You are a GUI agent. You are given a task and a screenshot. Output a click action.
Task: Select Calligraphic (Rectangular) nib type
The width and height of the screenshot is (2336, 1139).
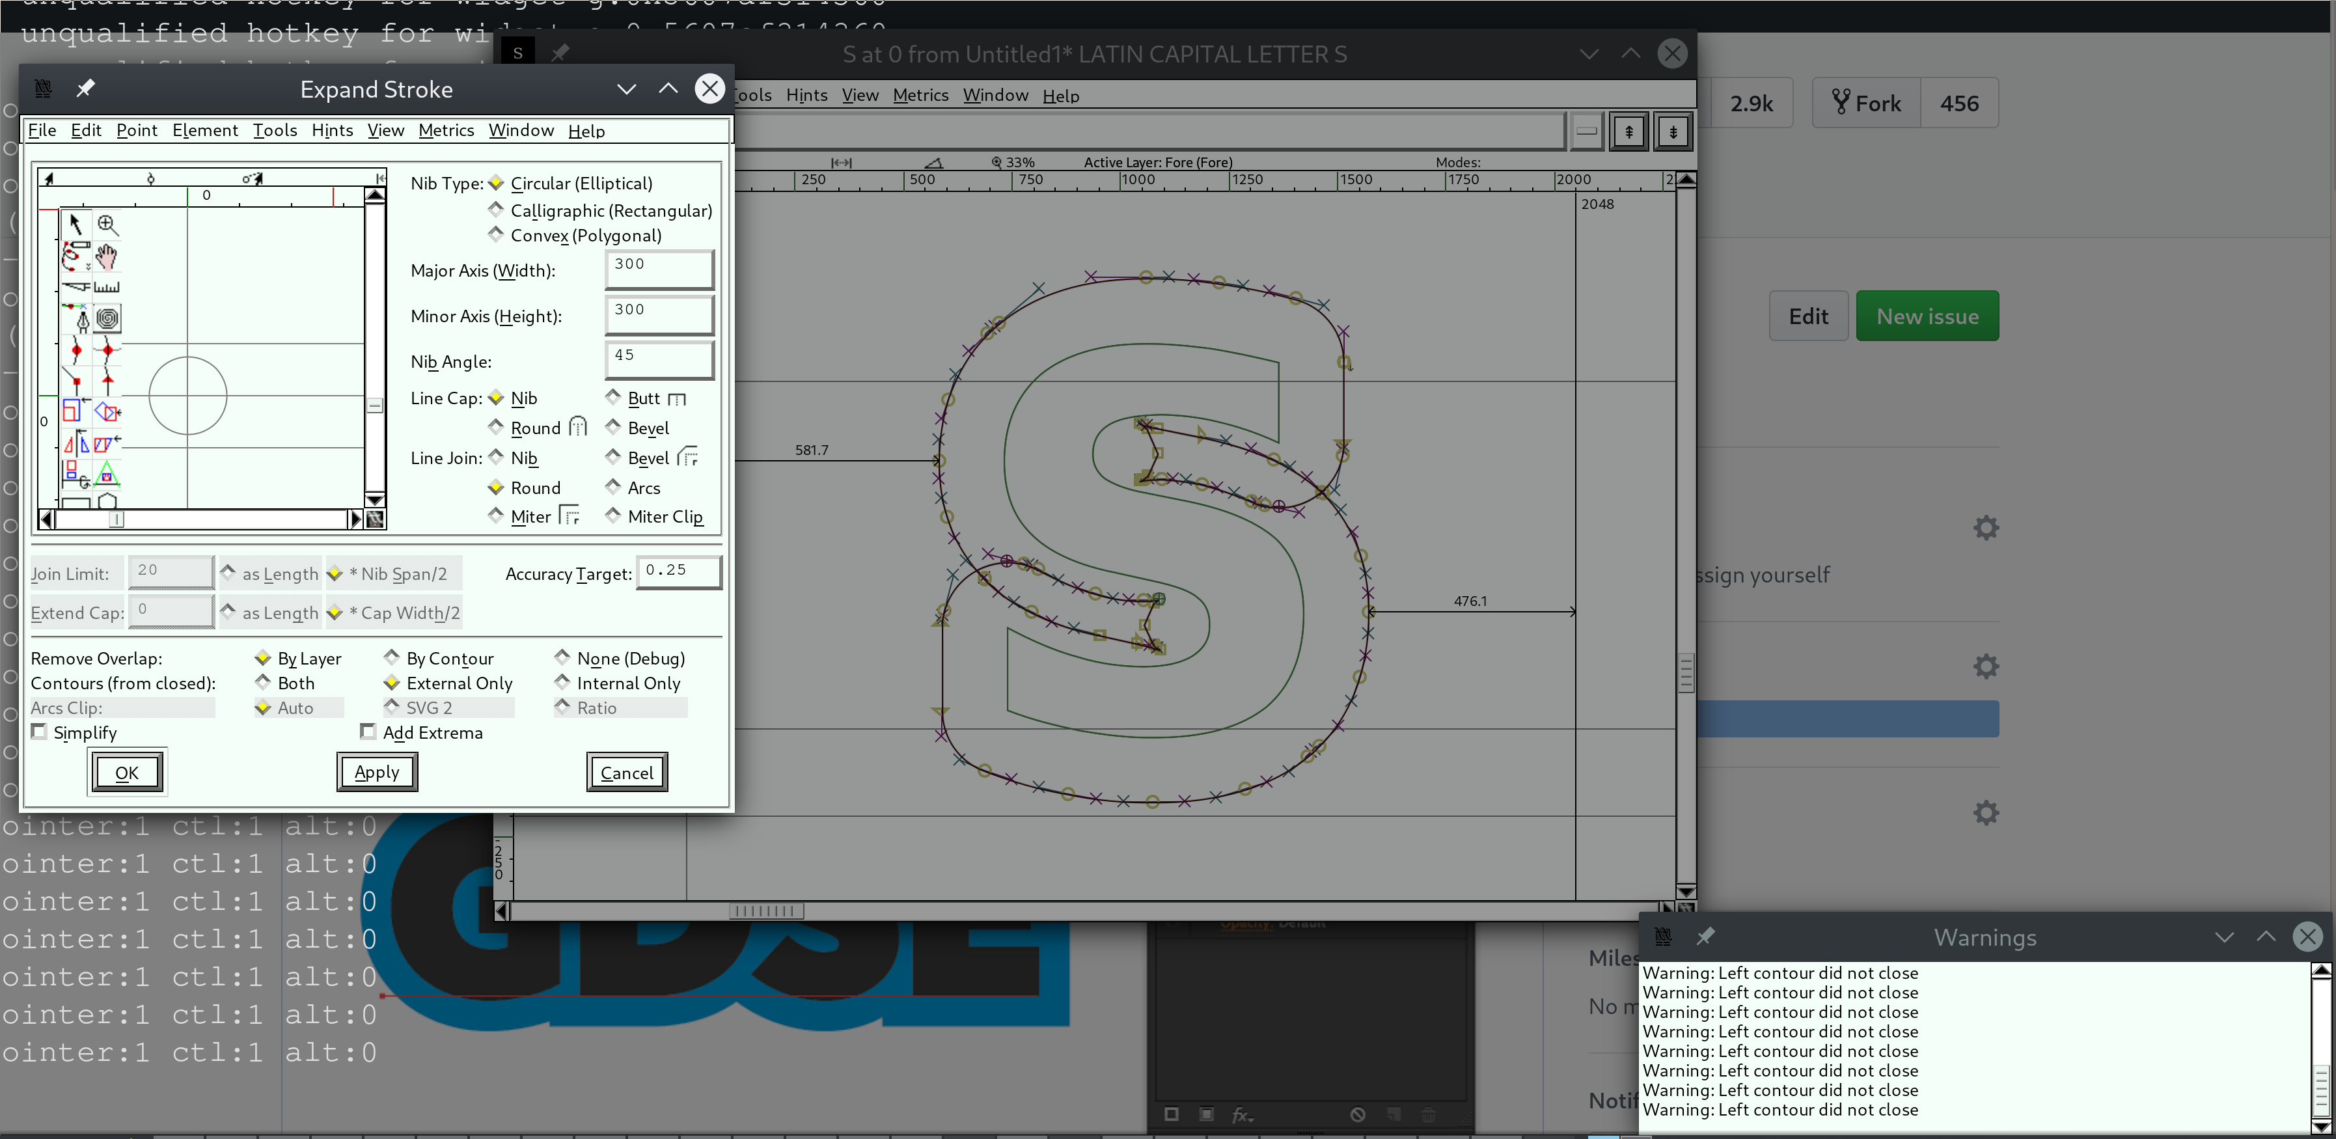pos(496,210)
